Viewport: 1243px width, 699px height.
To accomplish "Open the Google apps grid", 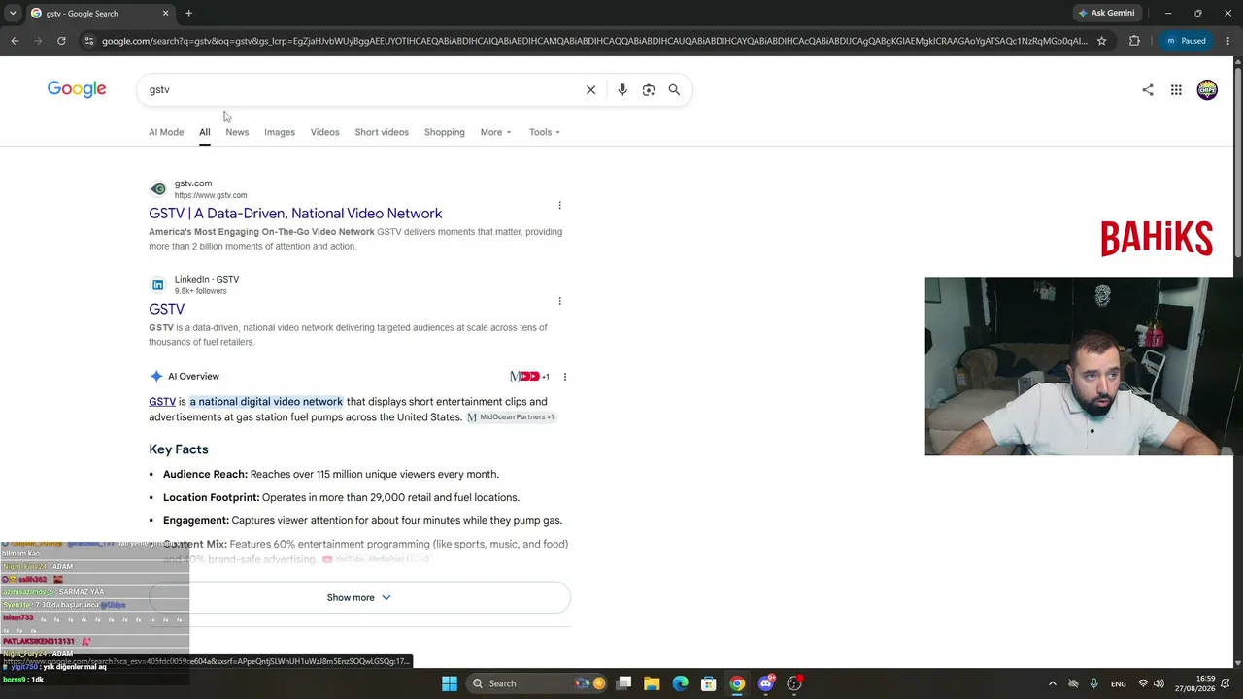I will click(1176, 90).
